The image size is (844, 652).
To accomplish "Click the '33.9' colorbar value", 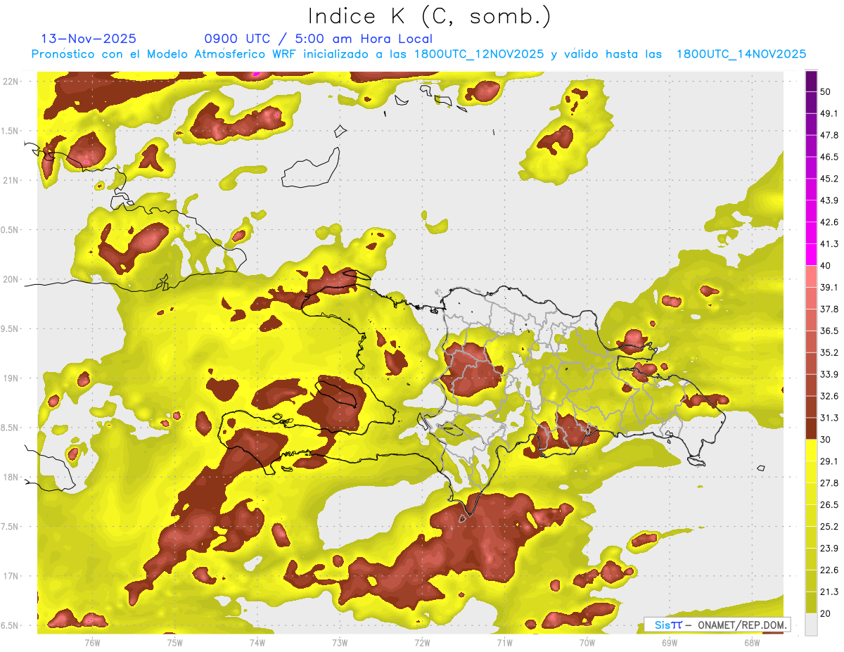I will [829, 374].
